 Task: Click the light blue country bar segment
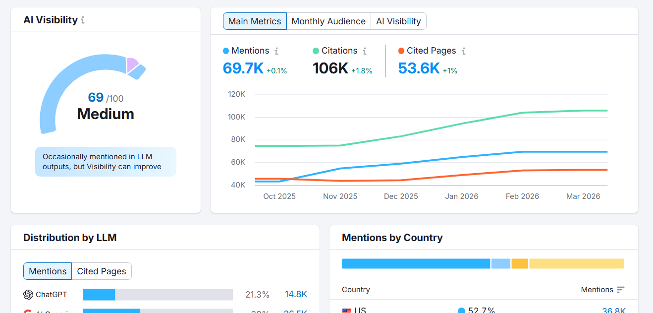501,263
